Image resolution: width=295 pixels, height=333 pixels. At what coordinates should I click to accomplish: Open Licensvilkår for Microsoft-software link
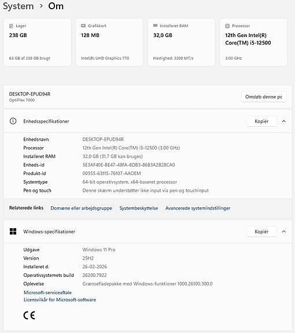[x=60, y=299]
